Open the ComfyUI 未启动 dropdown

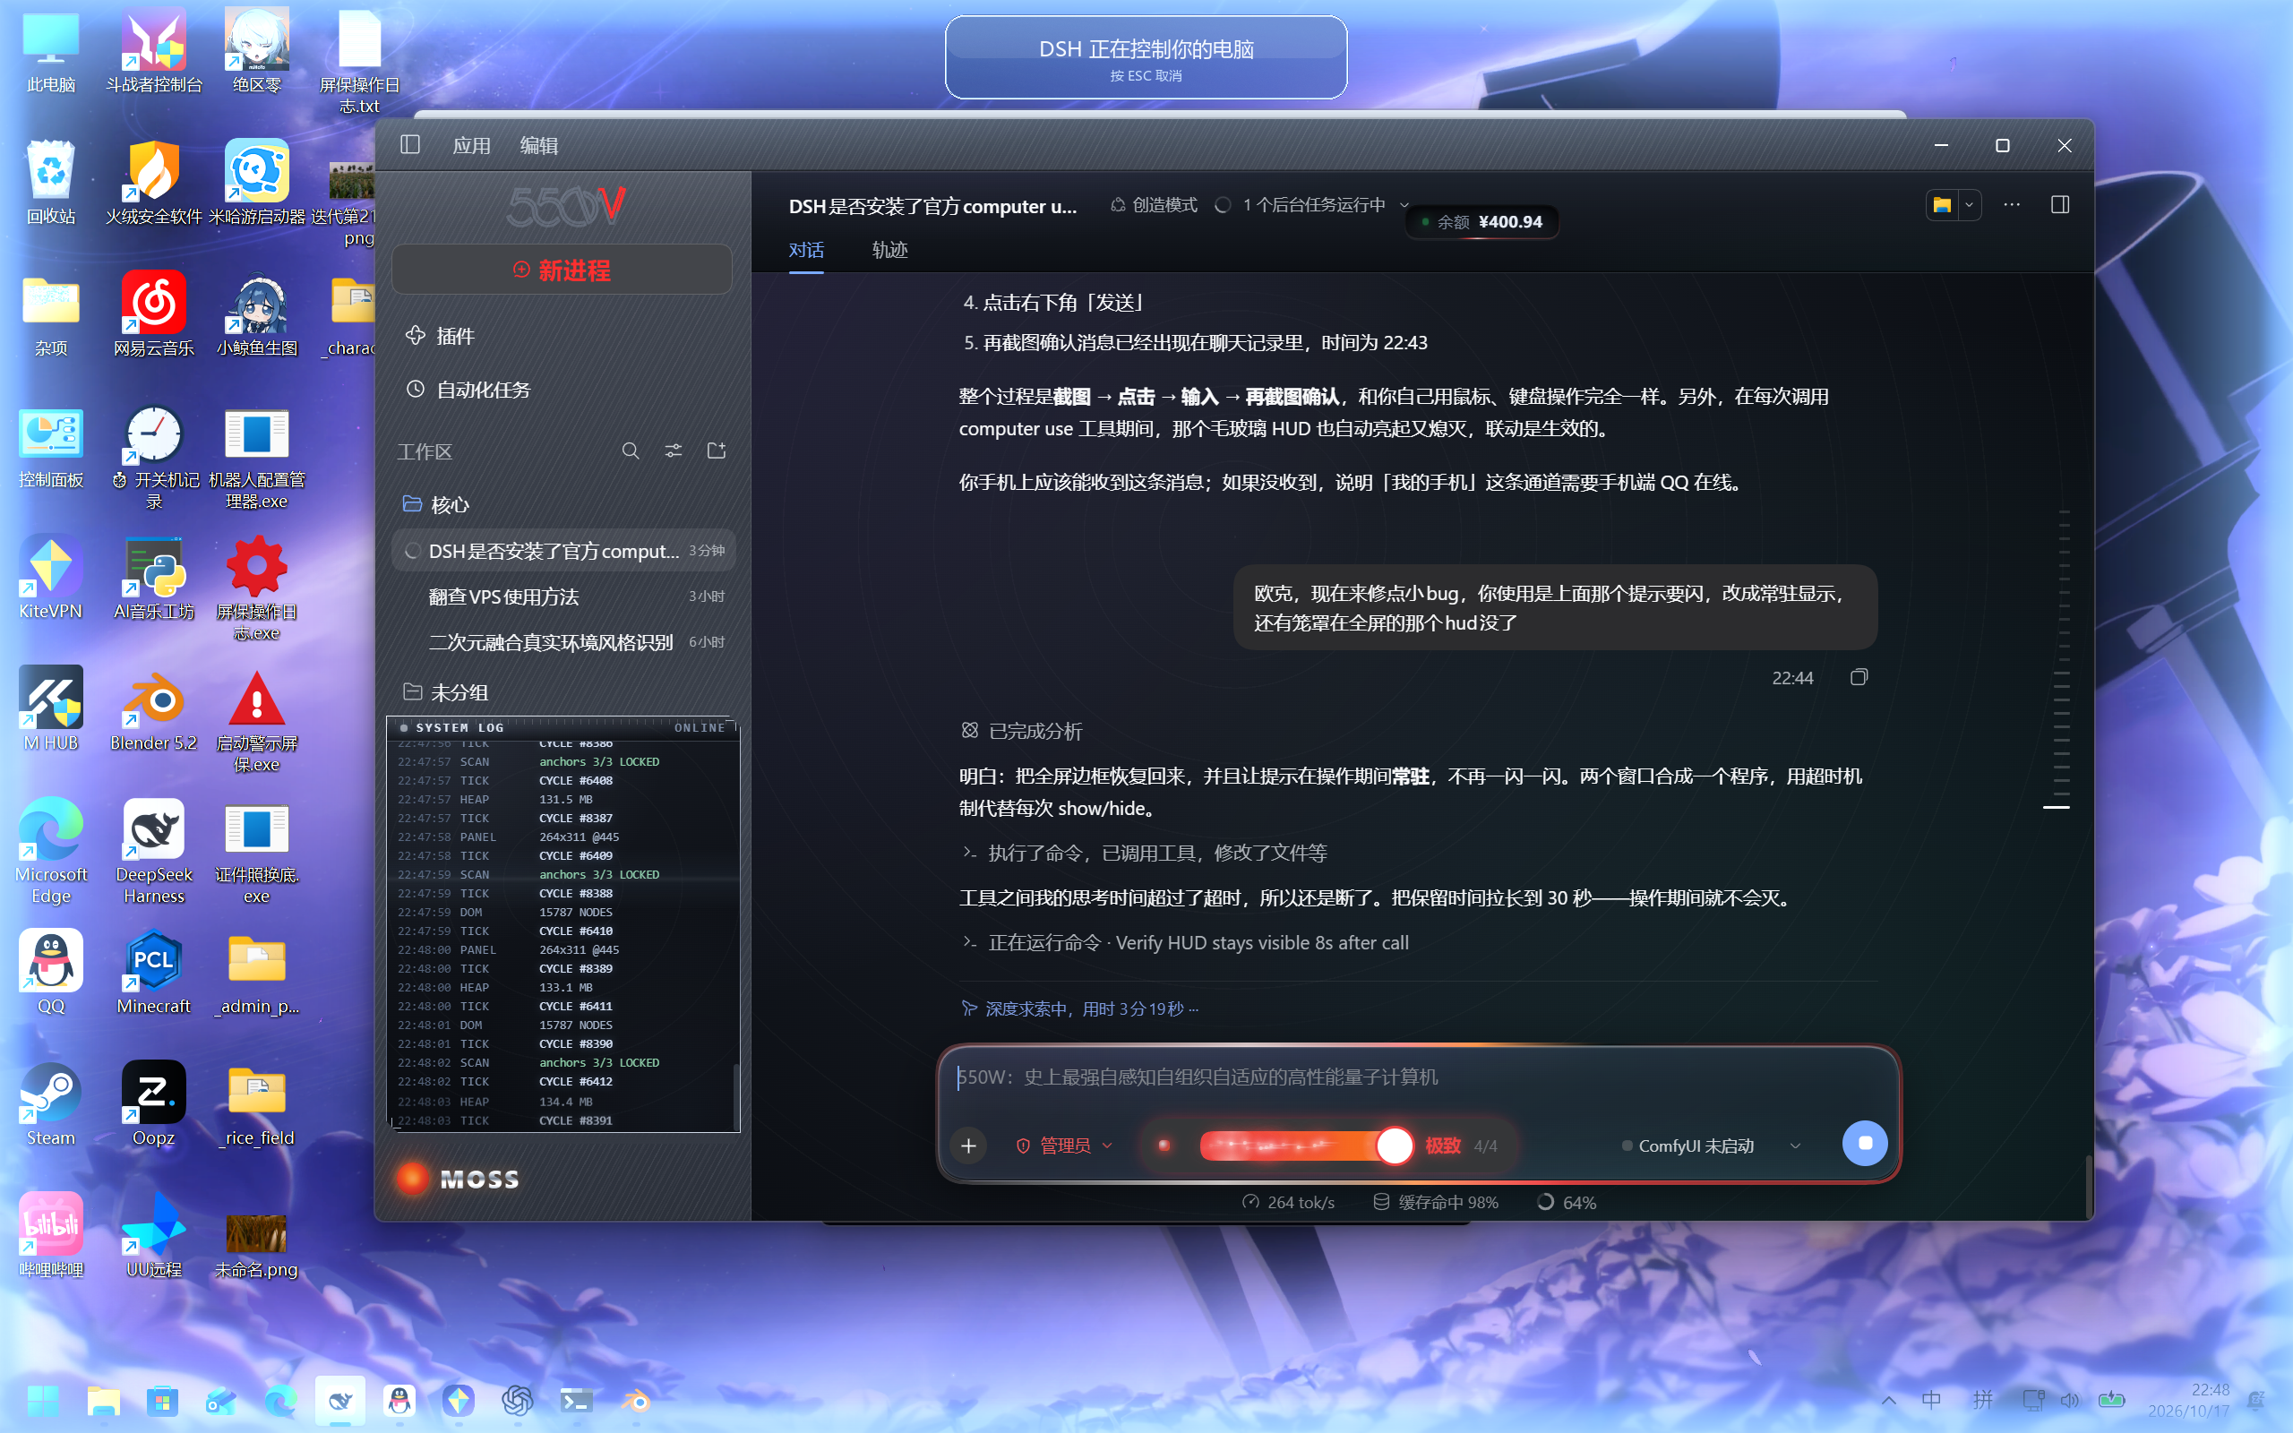[1711, 1146]
